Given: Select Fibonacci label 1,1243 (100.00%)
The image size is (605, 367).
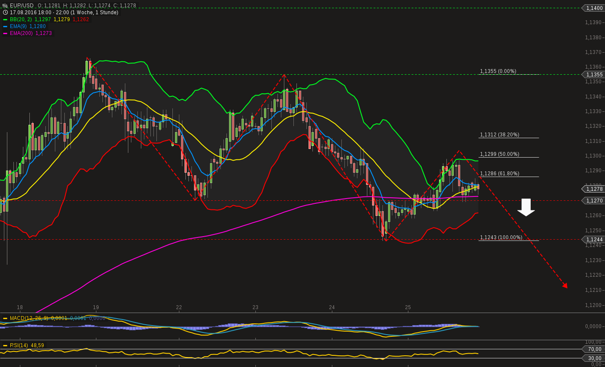Looking at the screenshot, I should tap(501, 237).
